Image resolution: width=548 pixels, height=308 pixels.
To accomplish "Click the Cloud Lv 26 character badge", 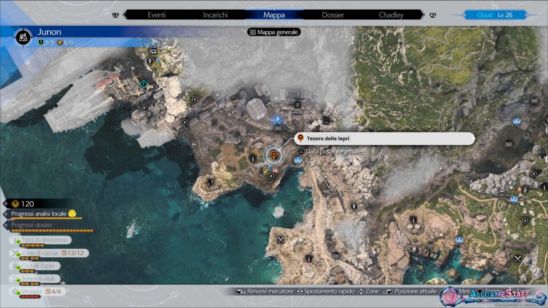I will [495, 15].
